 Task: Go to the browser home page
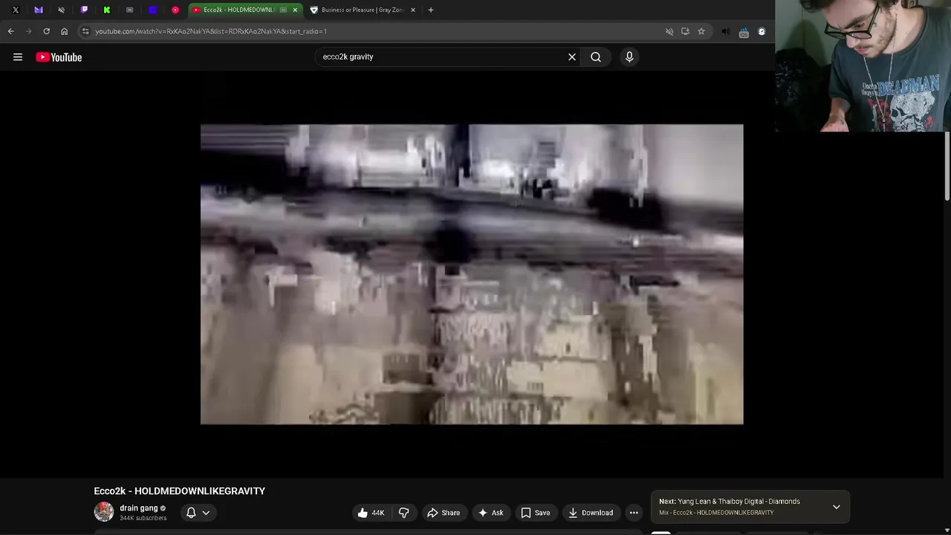(64, 31)
